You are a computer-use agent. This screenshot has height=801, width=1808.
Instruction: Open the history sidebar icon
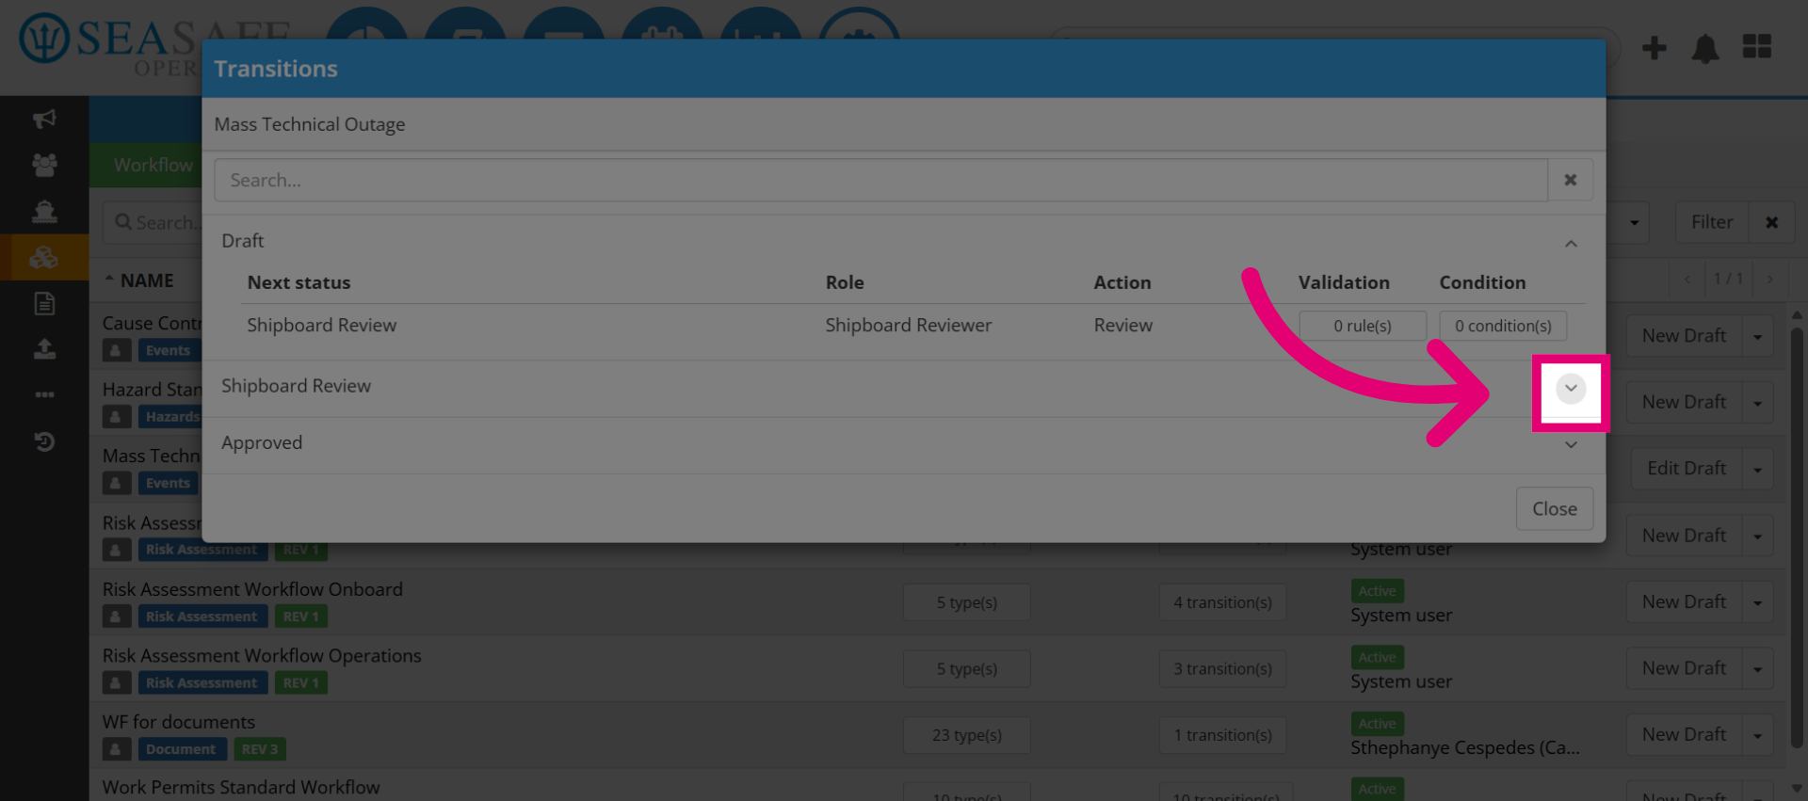click(44, 441)
